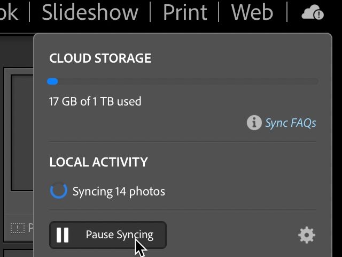The image size is (342, 257).
Task: Click the blue filled portion of storage bar
Action: [x=52, y=81]
